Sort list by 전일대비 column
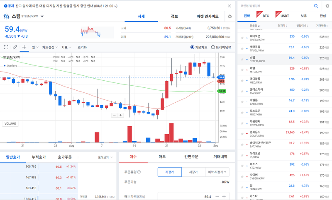 point(302,26)
